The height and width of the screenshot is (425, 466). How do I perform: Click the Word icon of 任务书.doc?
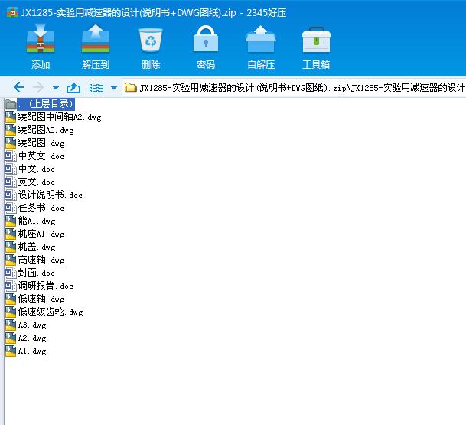11,208
